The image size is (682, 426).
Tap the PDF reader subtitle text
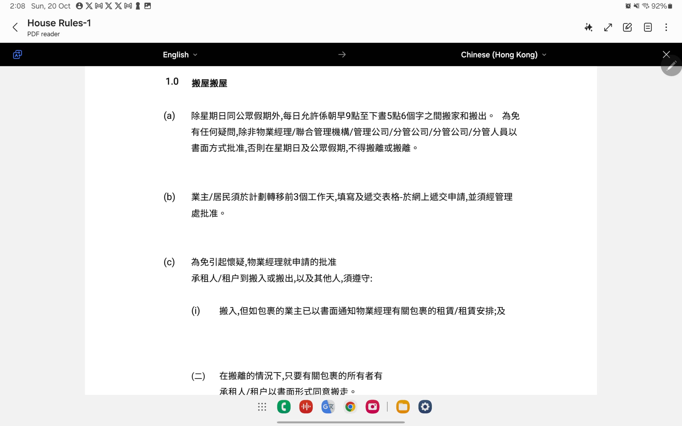click(43, 34)
